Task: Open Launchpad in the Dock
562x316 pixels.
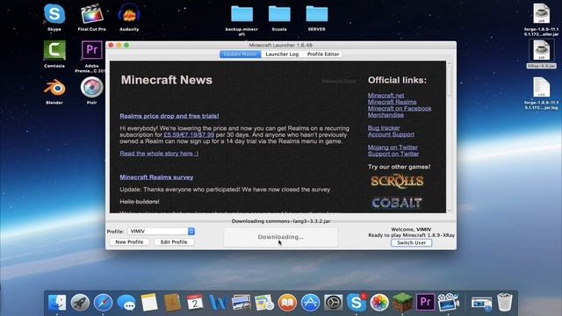Action: 80,303
